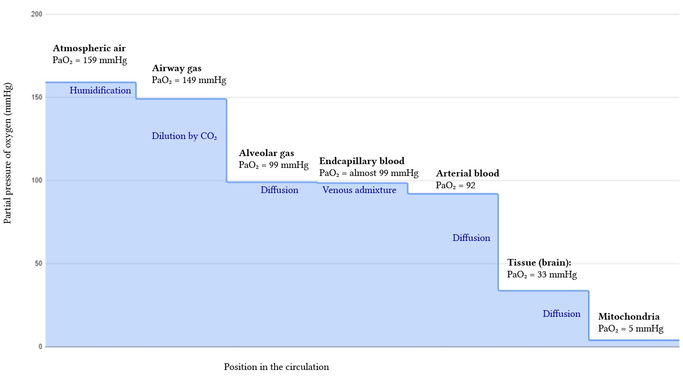Click the Diffusion label beside Mitochondria step
The image size is (683, 387).
coord(561,314)
